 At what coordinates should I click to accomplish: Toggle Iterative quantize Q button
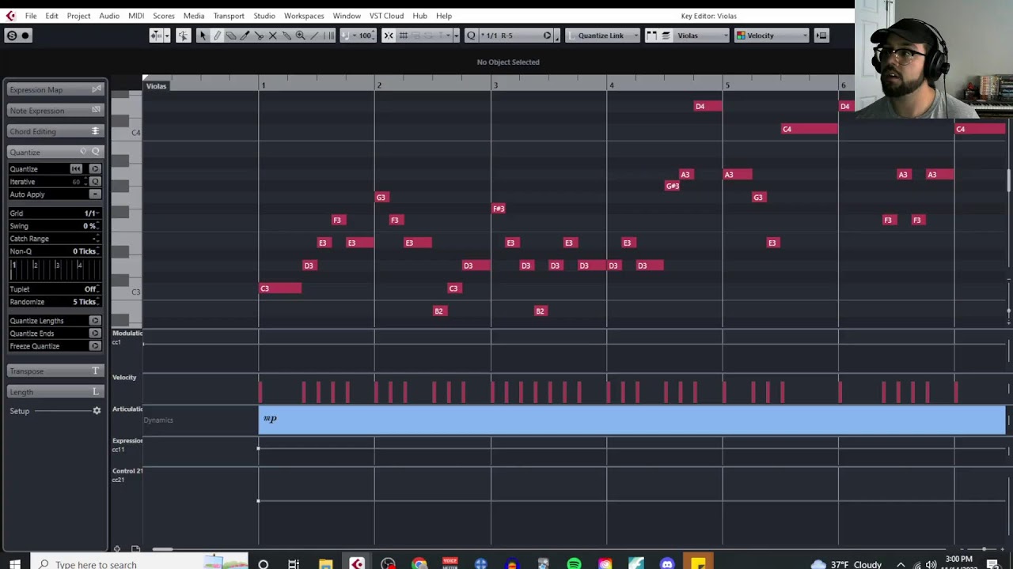pos(95,182)
